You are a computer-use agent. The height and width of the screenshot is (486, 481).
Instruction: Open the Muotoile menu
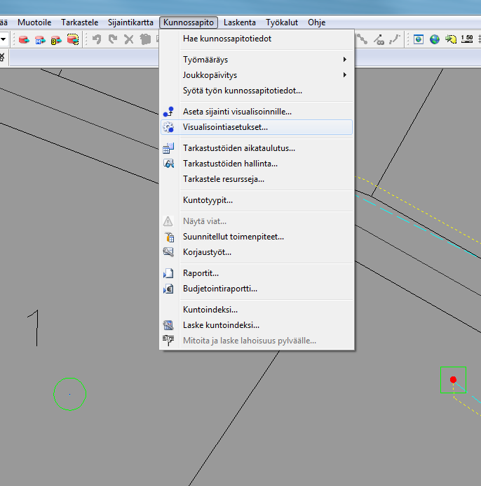34,22
